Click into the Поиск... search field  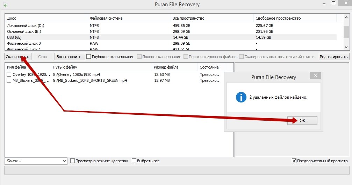pyautogui.click(x=33, y=161)
